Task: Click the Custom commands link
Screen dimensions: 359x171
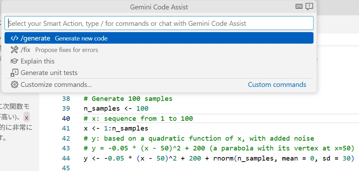Action: 277,84
